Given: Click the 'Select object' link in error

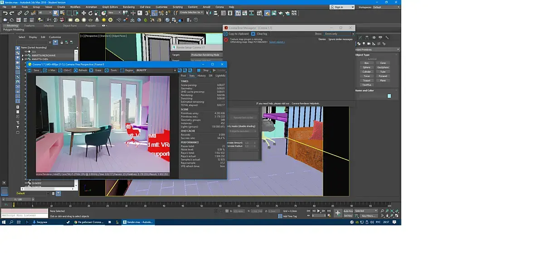Looking at the screenshot, I should coord(277,42).
